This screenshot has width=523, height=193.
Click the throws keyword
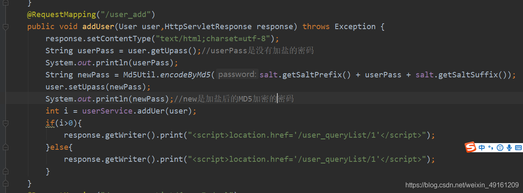316,27
